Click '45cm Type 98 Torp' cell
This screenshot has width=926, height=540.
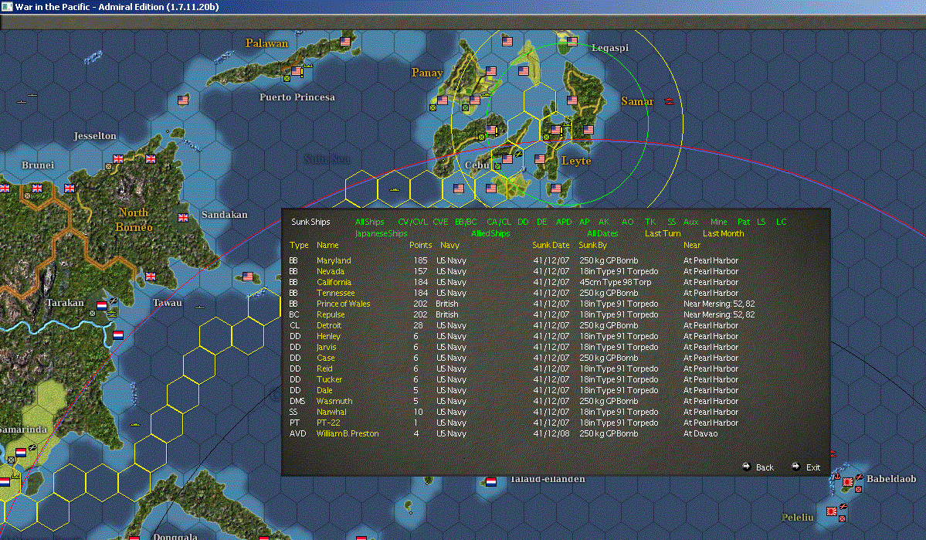click(x=616, y=283)
